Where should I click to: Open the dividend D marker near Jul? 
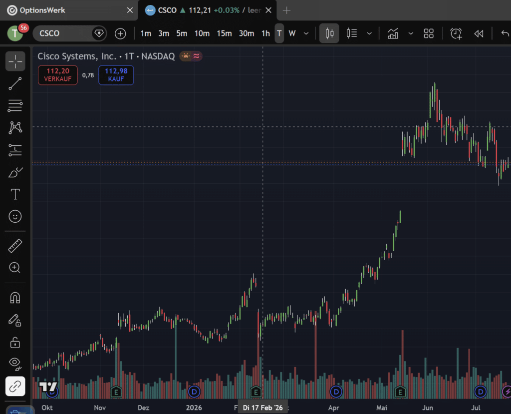click(x=481, y=392)
